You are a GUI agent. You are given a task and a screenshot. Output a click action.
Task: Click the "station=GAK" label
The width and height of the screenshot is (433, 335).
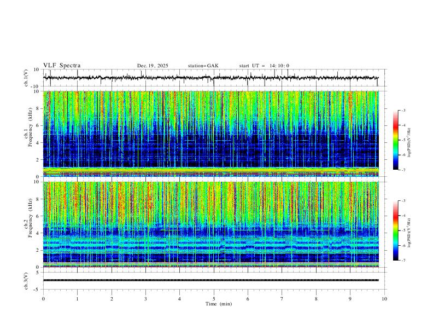[203, 66]
